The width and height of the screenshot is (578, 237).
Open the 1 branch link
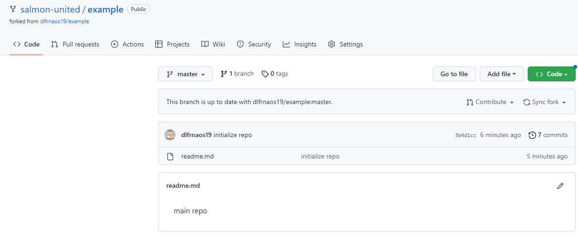click(x=237, y=73)
